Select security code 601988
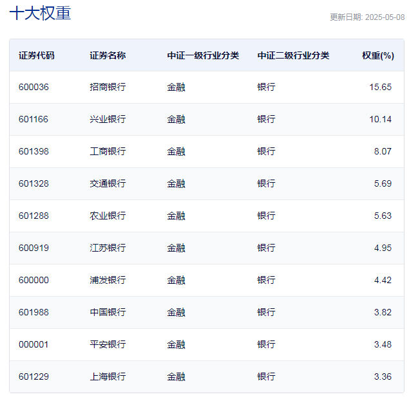The image size is (409, 399). tap(33, 312)
